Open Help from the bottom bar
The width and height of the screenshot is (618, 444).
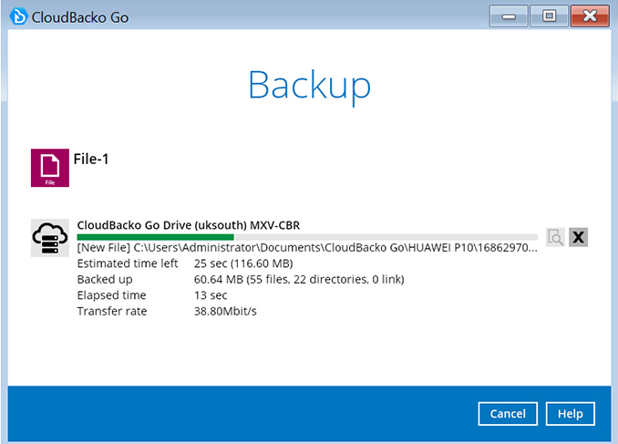[571, 414]
